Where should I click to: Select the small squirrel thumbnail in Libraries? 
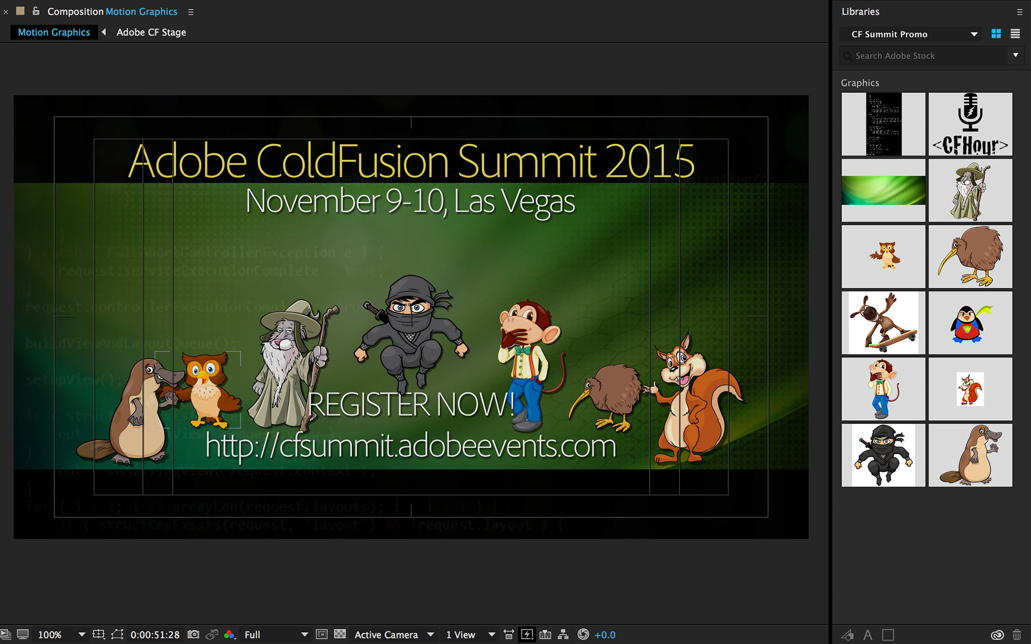[970, 389]
